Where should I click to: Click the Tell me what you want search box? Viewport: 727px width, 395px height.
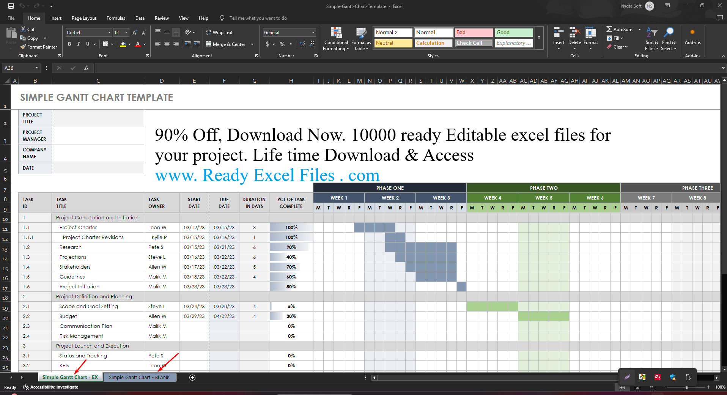[258, 18]
